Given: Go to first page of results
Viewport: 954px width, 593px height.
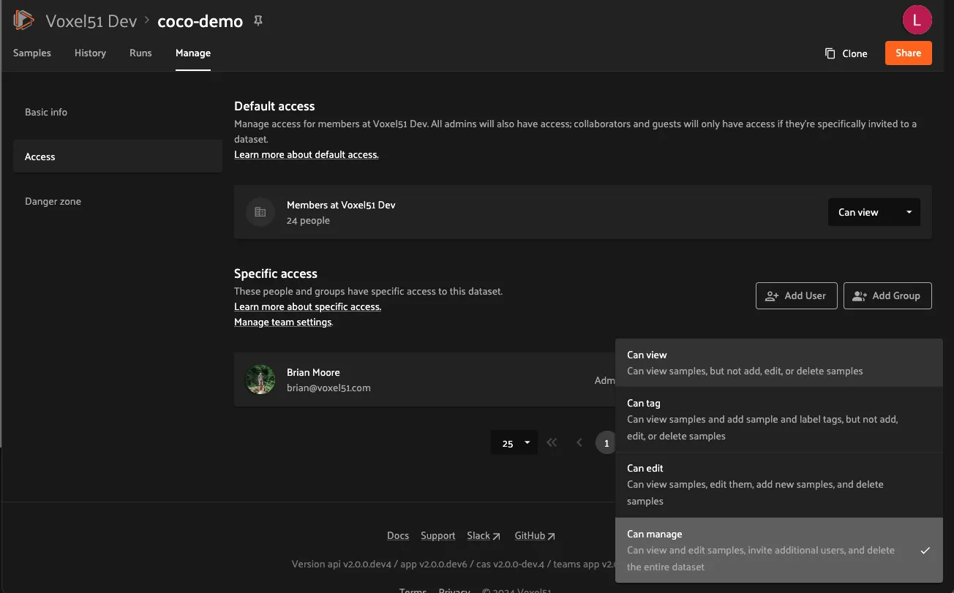Looking at the screenshot, I should pos(552,442).
